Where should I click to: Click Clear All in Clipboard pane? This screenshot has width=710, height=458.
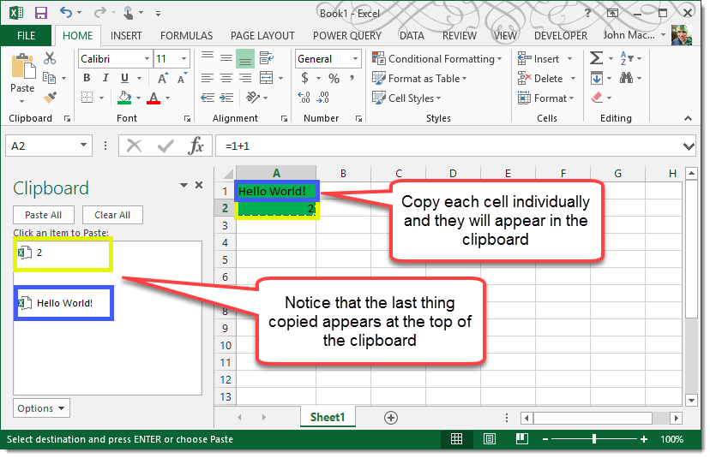[112, 215]
